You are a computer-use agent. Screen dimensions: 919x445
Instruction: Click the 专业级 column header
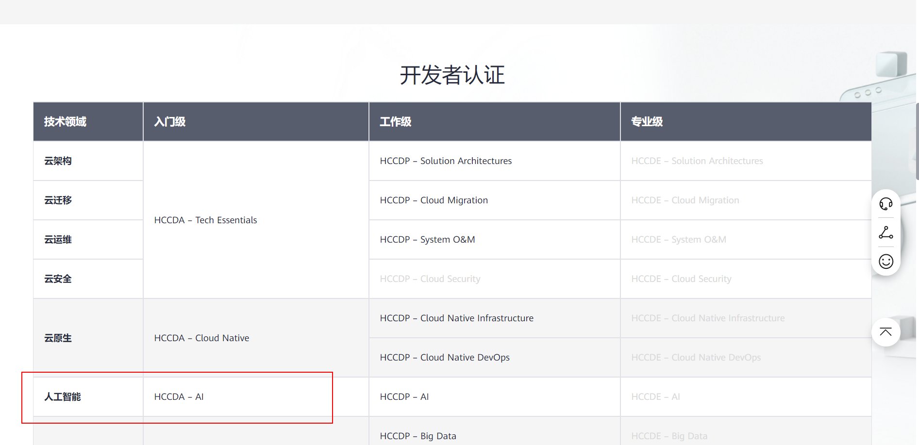point(647,122)
